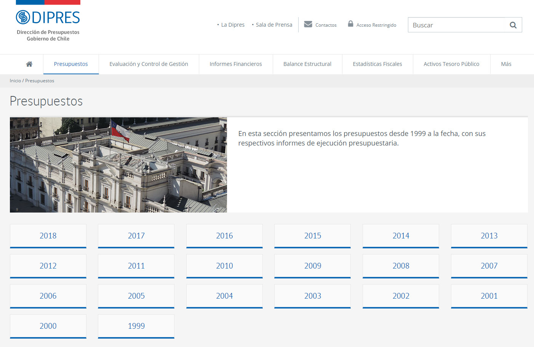The width and height of the screenshot is (534, 347).
Task: Open the 2017 budget
Action: point(136,236)
